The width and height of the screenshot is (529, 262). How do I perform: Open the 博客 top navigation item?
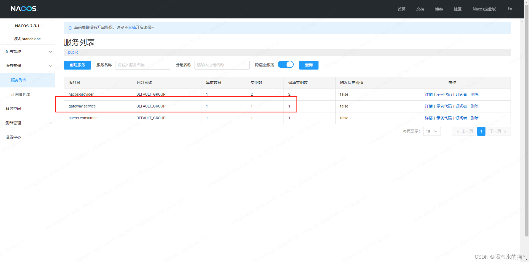pyautogui.click(x=439, y=9)
